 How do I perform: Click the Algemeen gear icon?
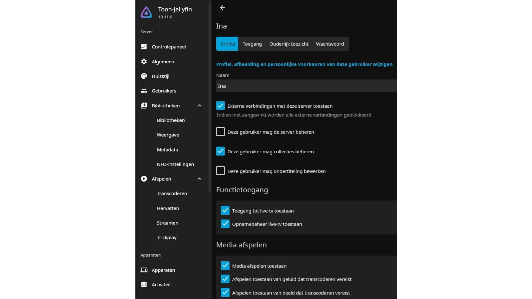tap(144, 61)
